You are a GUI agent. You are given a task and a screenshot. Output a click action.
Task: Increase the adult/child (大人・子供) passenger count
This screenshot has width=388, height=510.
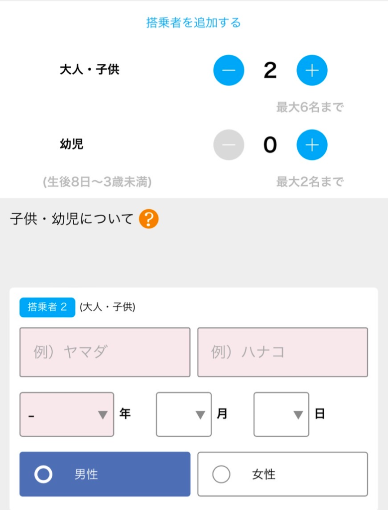tap(312, 70)
